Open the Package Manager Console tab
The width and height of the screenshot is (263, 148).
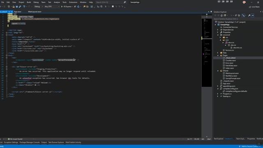coord(30,142)
